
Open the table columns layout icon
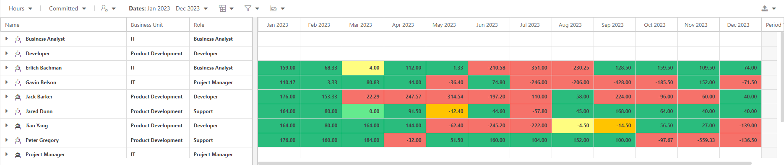click(226, 8)
